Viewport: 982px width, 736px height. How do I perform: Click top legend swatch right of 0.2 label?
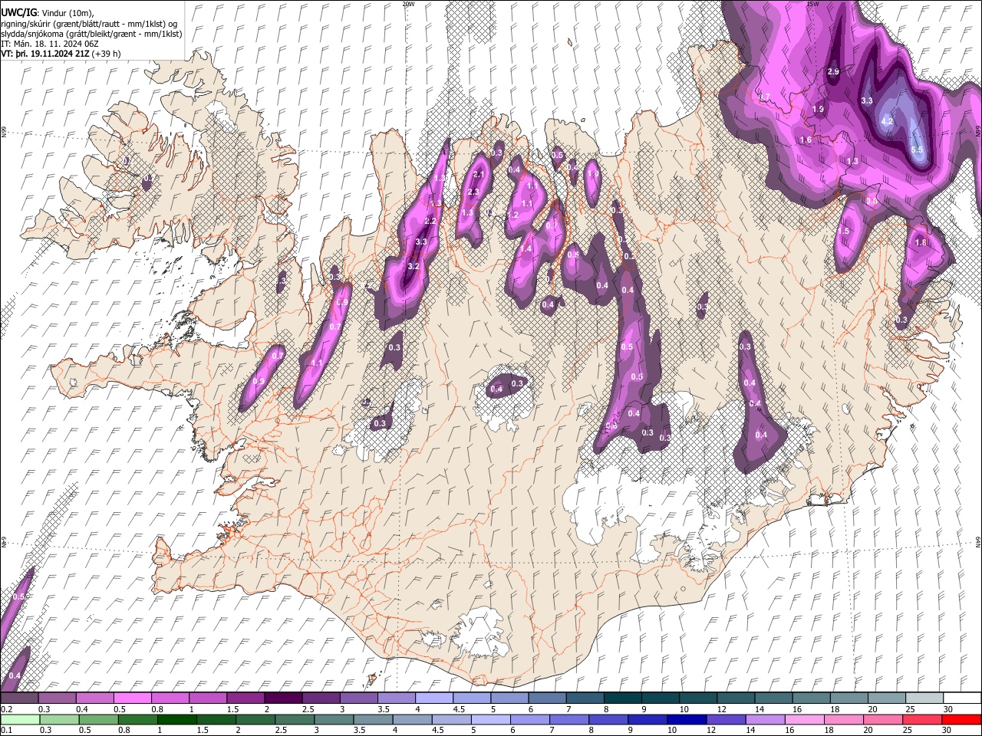(19, 698)
